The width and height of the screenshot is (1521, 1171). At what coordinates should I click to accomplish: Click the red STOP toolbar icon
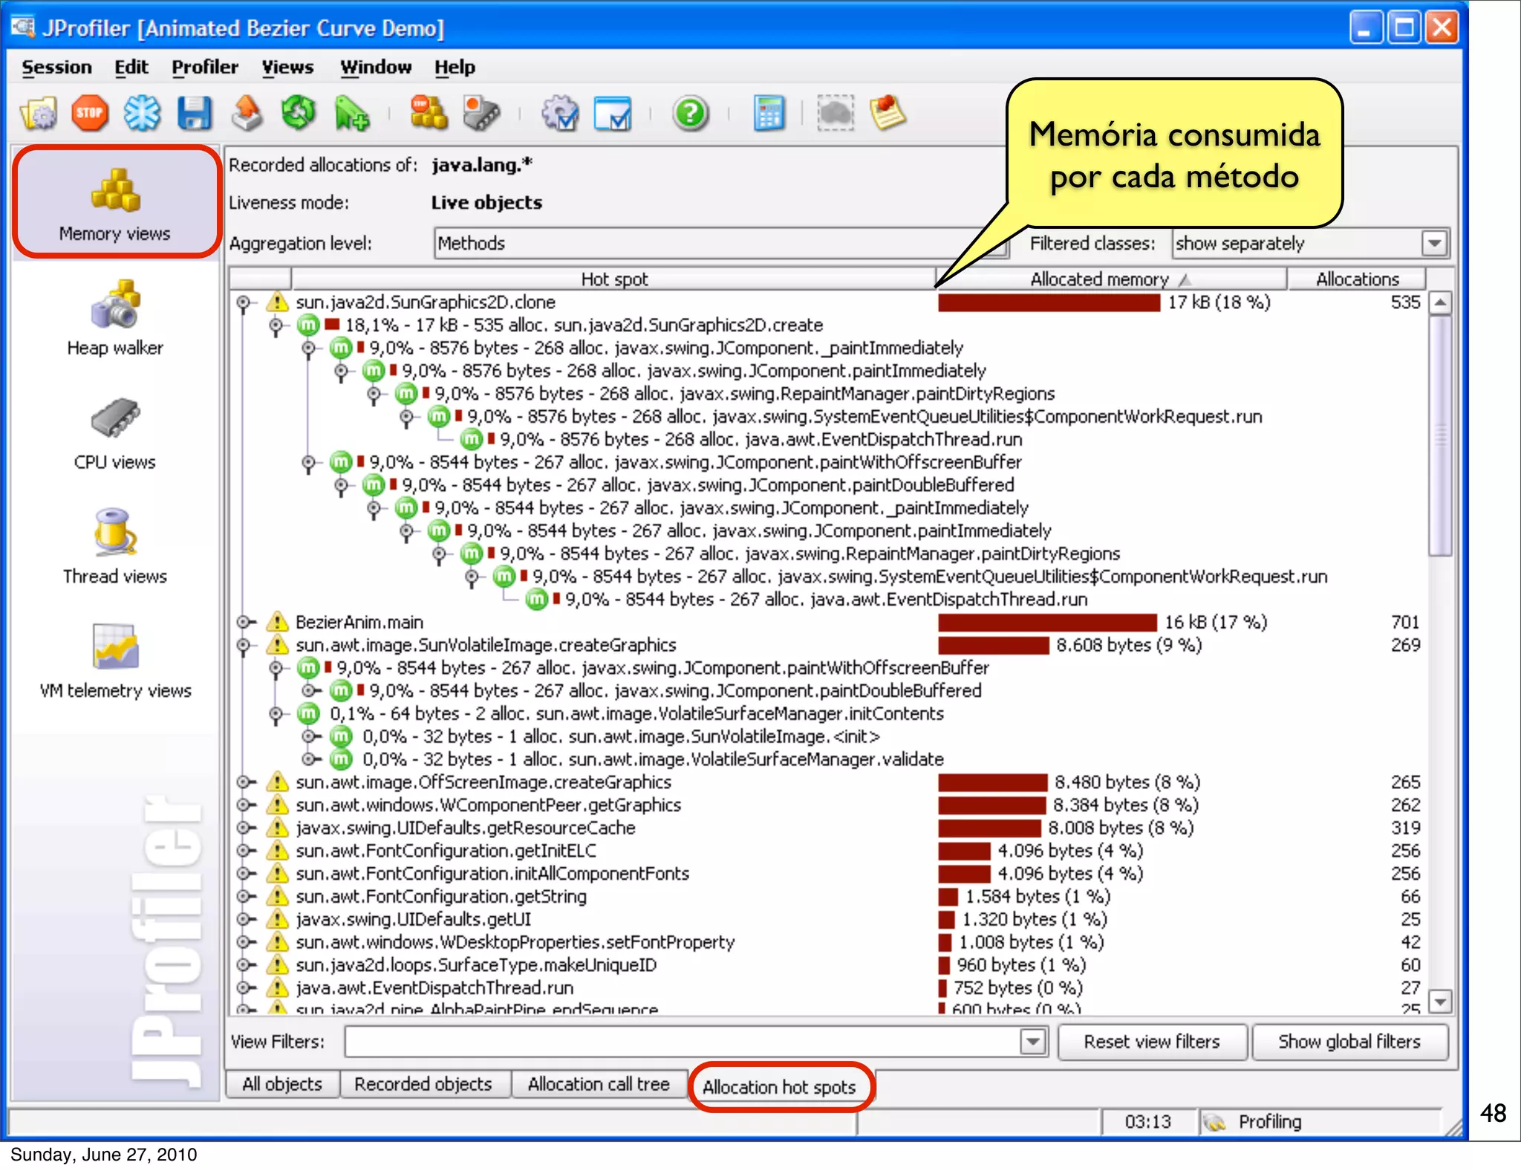[x=90, y=114]
